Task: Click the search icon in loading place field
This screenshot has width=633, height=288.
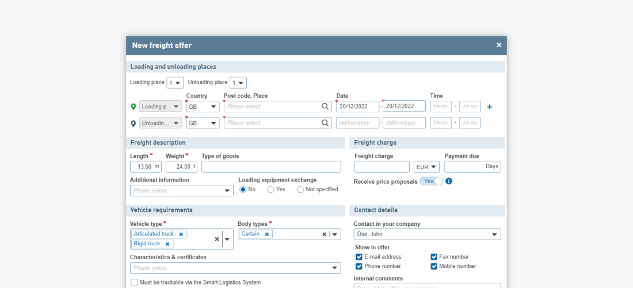Action: [x=326, y=107]
